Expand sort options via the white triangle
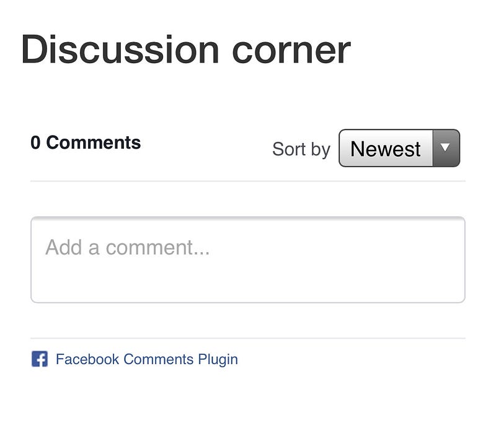 [x=445, y=147]
